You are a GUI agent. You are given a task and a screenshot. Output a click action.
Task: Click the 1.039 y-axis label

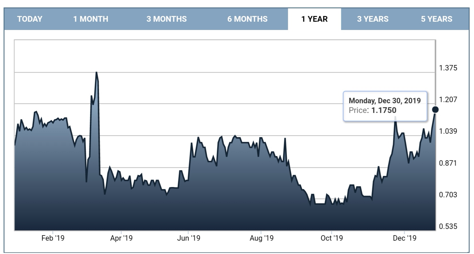(448, 131)
